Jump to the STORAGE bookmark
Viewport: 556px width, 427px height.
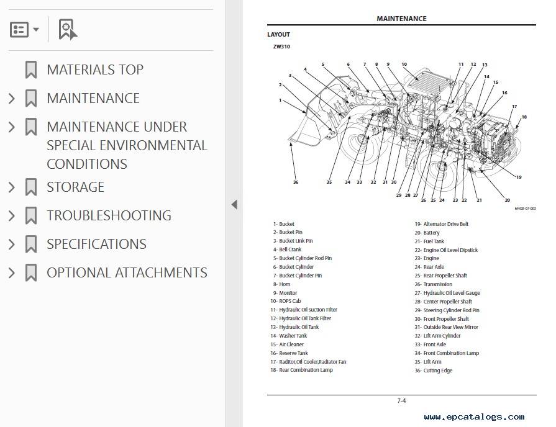click(76, 187)
